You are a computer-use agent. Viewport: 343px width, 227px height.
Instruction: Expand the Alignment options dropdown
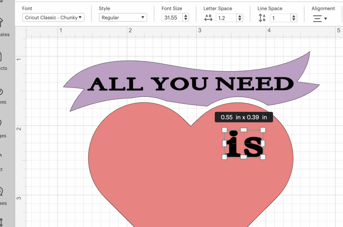tap(320, 18)
